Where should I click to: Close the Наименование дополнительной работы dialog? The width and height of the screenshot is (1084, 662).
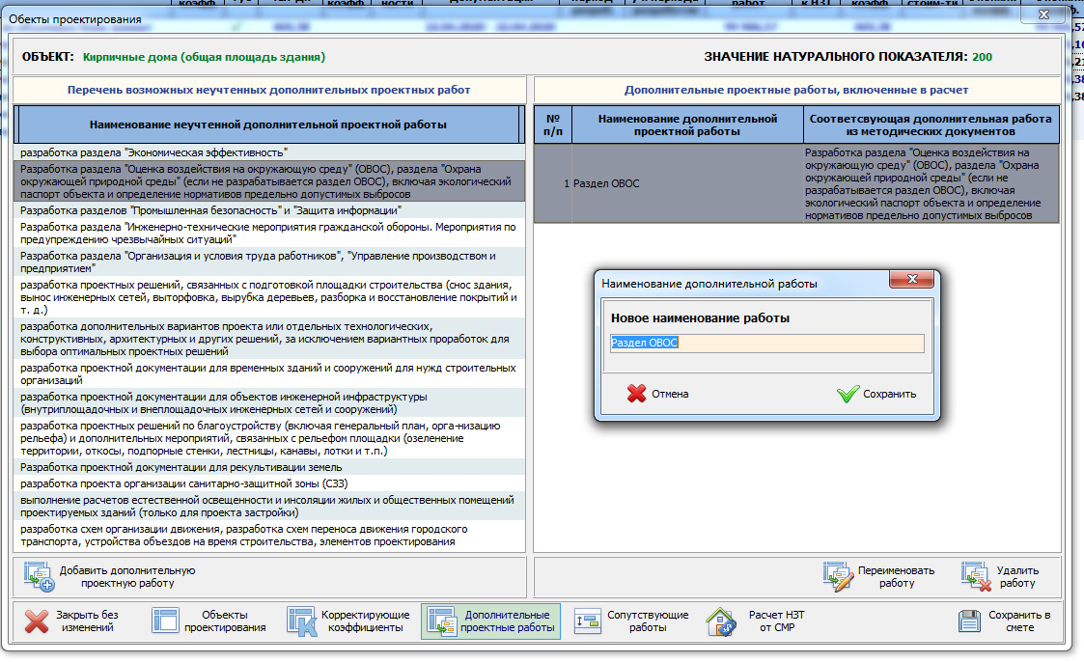pos(912,279)
